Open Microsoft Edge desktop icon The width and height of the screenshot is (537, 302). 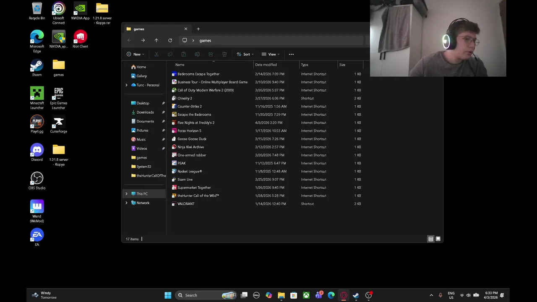tap(37, 42)
